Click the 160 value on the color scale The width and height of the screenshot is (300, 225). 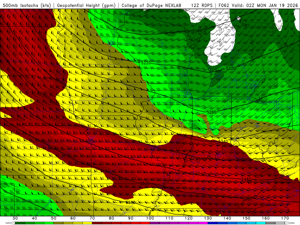265,218
